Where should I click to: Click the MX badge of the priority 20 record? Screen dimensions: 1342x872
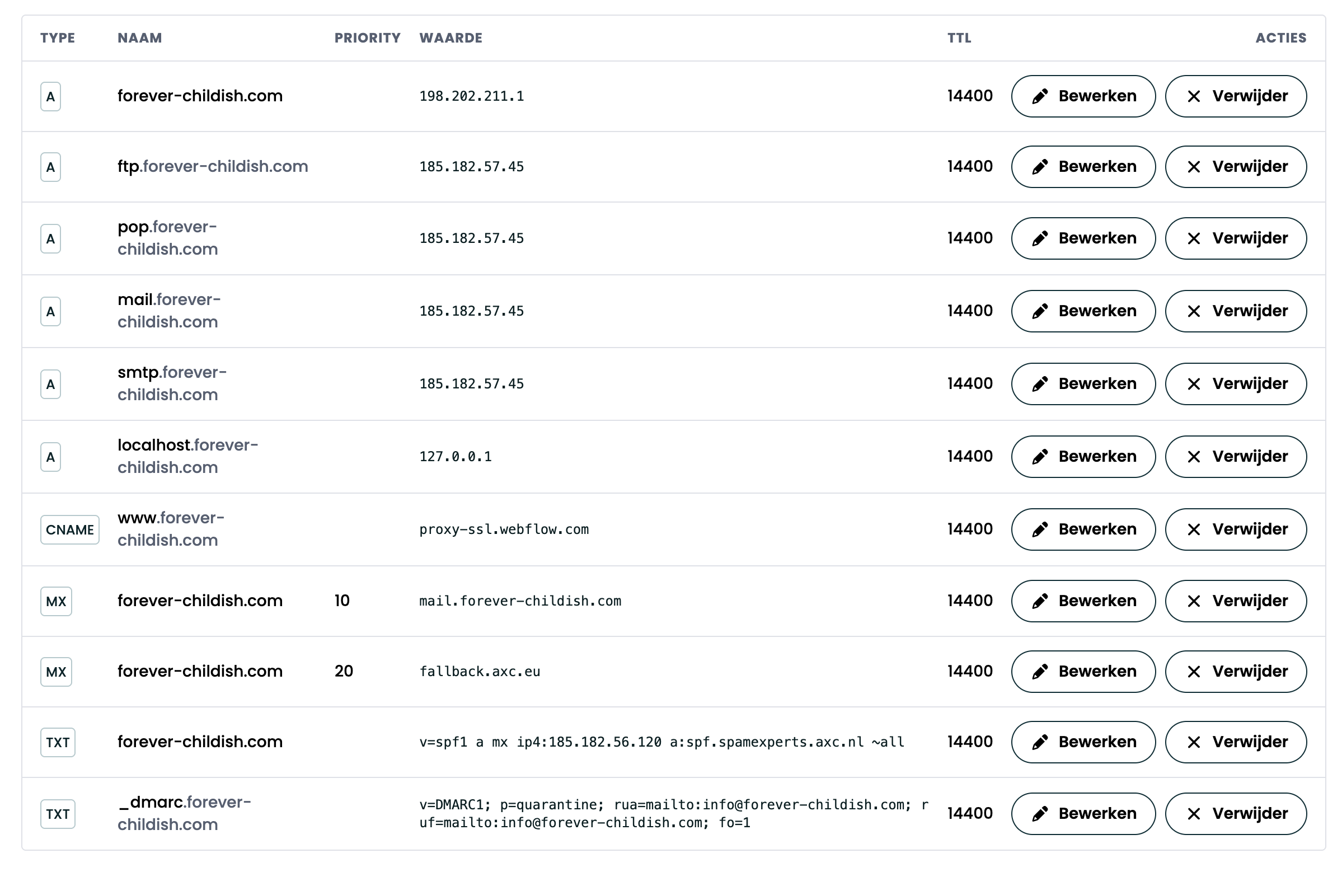[56, 672]
